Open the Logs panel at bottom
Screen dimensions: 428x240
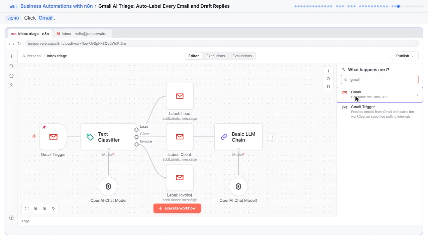pos(26,221)
